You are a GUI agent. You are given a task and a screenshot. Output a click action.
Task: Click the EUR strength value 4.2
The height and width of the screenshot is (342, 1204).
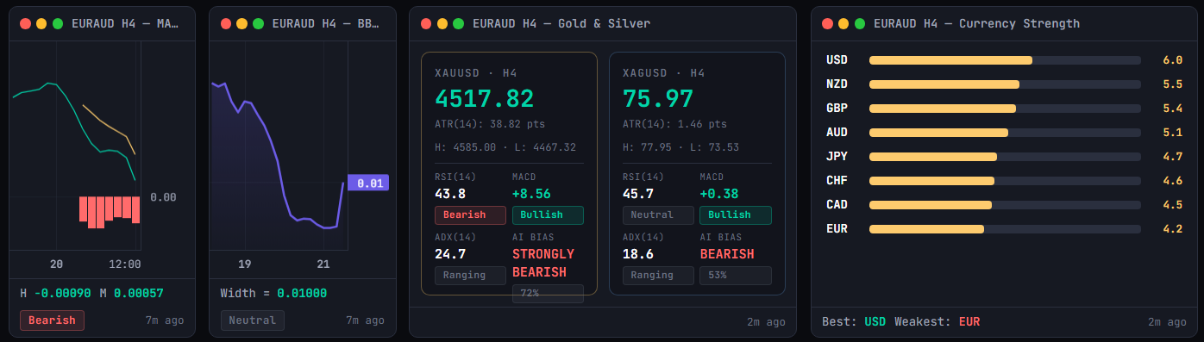tap(1172, 229)
